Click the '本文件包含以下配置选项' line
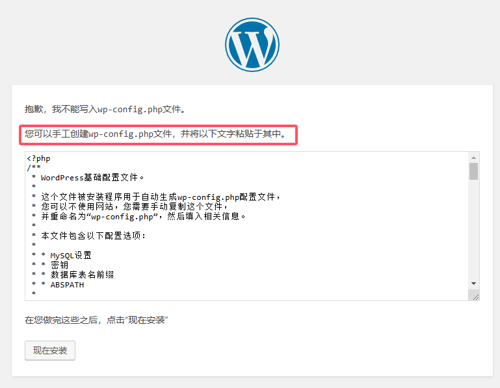The width and height of the screenshot is (500, 388). click(x=88, y=236)
